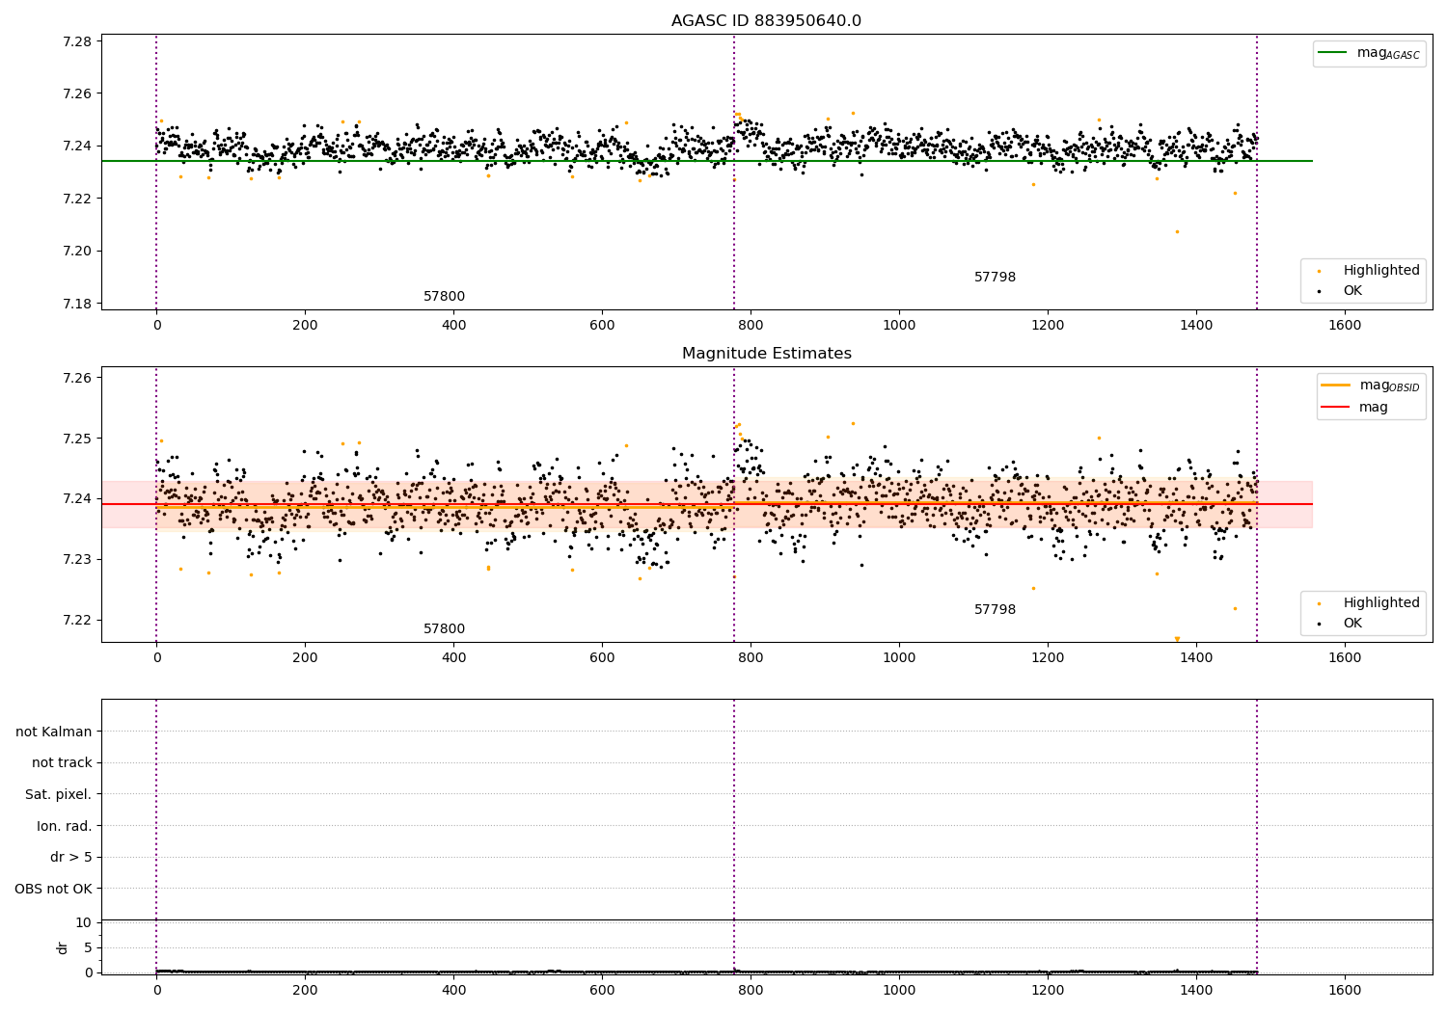The width and height of the screenshot is (1447, 1012).
Task: Click green line sample in mag AGASC legend
Action: 1332,53
